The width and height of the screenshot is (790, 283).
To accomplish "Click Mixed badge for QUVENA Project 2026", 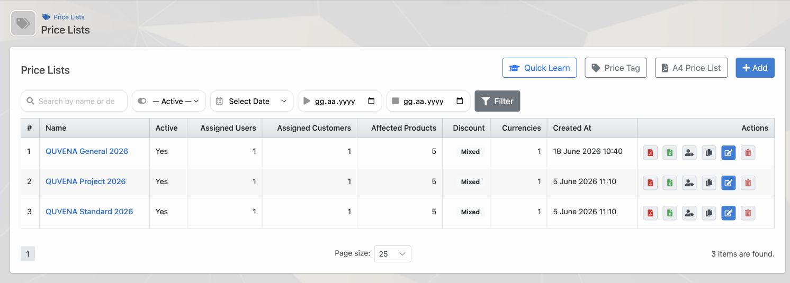I will 470,182.
